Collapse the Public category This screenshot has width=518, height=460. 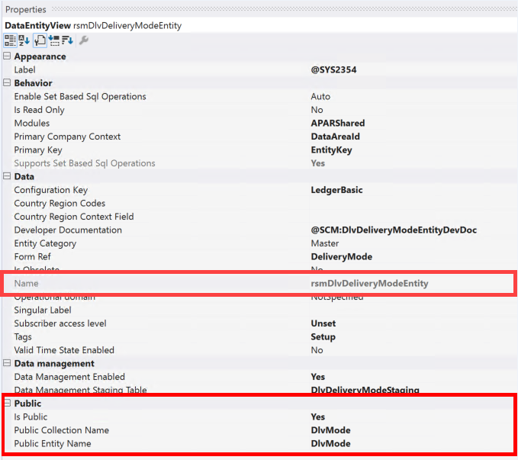tap(7, 404)
